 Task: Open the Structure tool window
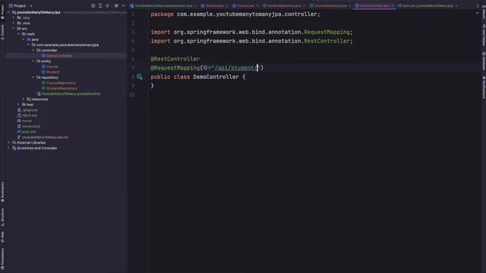[2, 217]
